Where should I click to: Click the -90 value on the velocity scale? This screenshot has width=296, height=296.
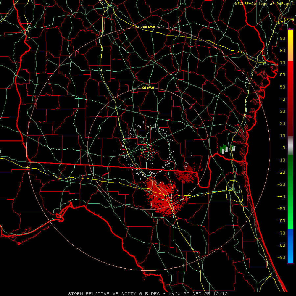(x=281, y=258)
